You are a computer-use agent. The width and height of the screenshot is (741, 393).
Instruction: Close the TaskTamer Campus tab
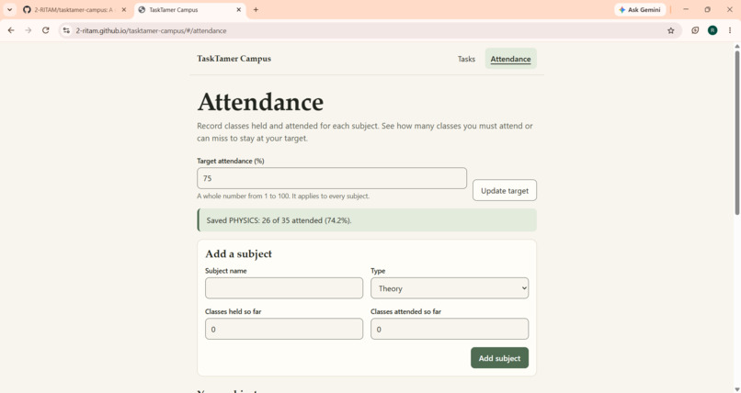239,9
